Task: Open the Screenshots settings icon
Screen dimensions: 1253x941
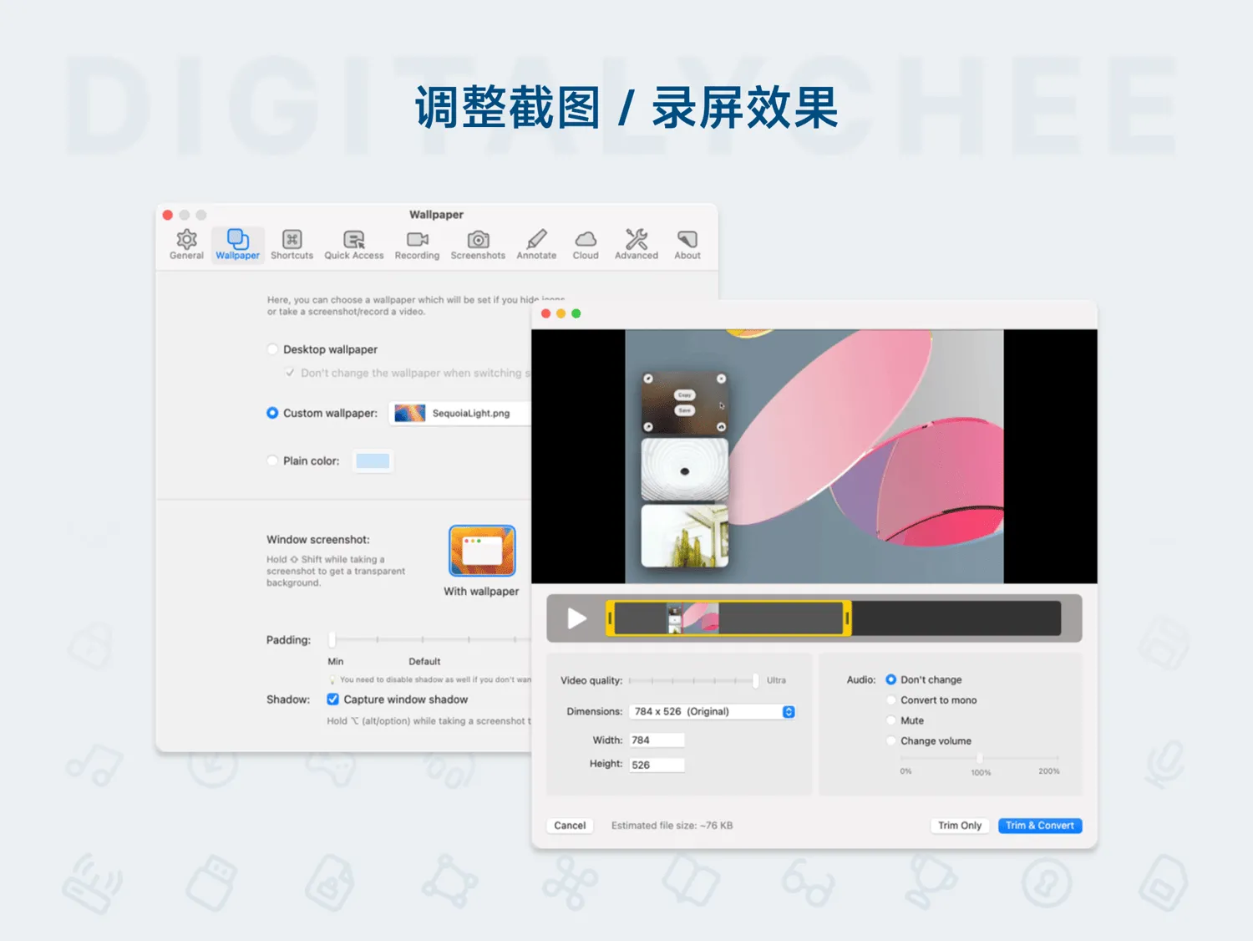Action: point(478,243)
